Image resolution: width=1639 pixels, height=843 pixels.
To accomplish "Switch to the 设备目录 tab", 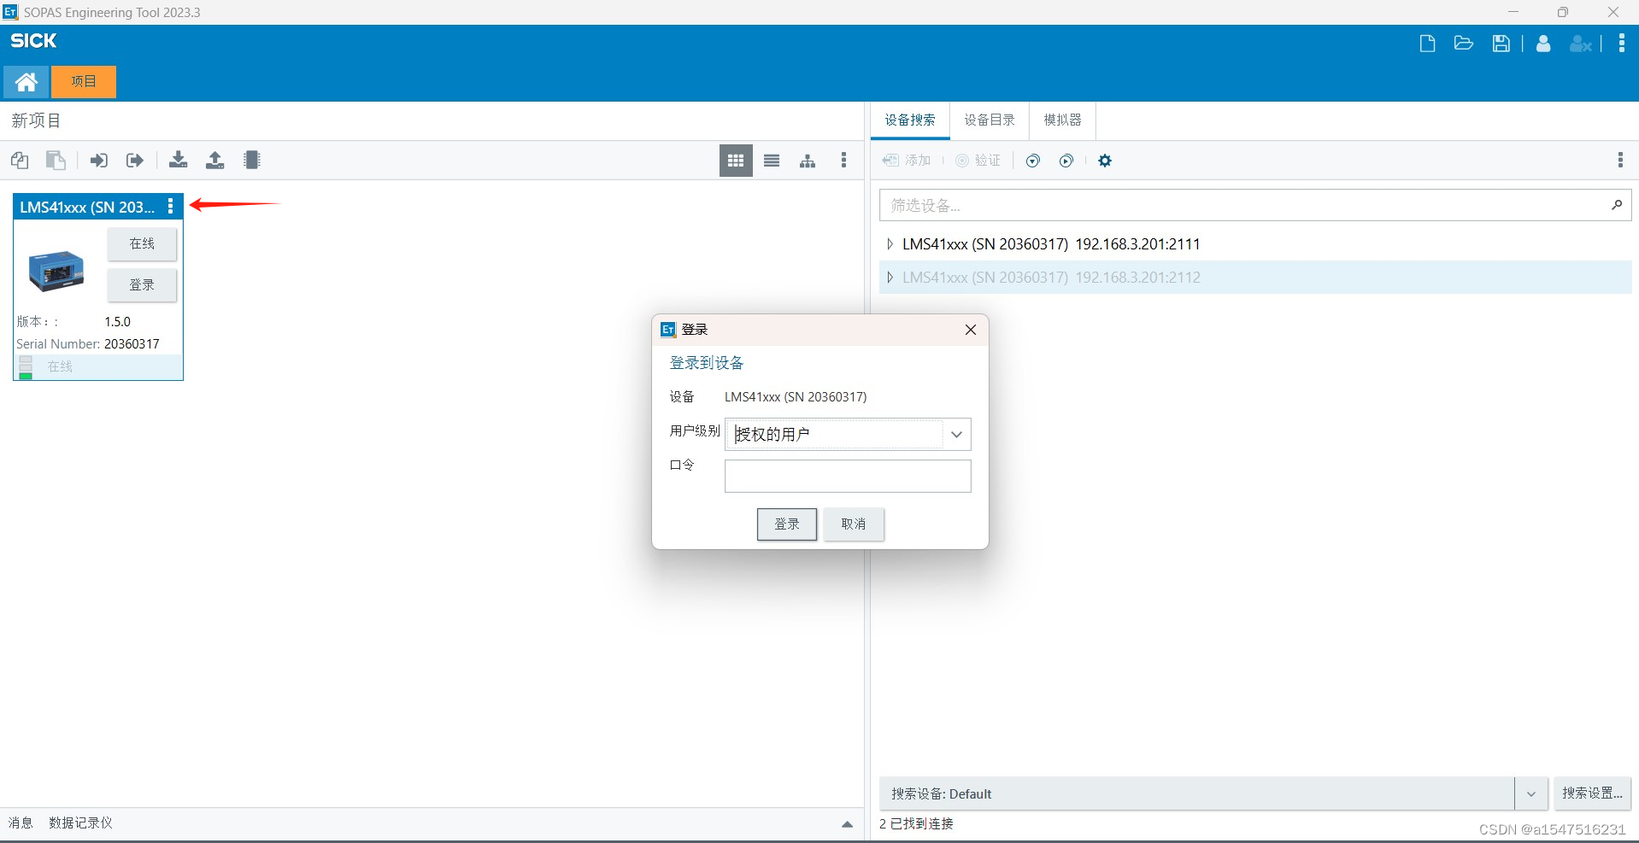I will click(990, 120).
